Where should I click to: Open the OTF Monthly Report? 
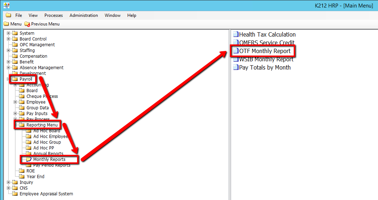[x=265, y=51]
